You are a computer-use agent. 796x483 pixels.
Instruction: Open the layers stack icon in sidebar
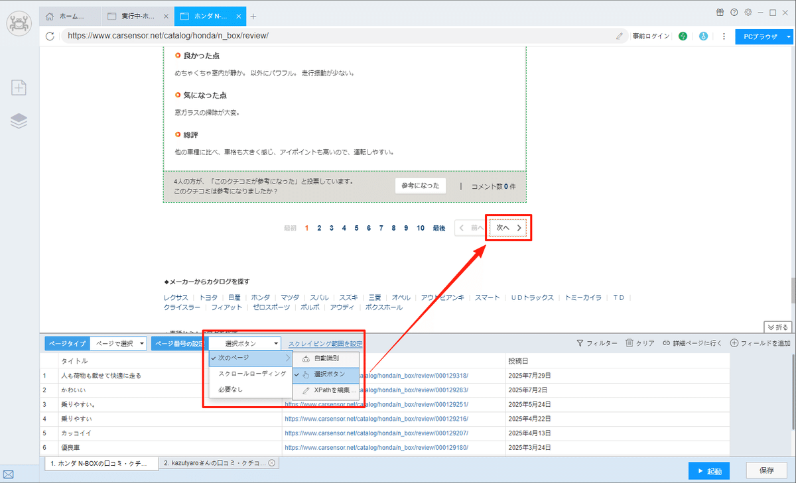point(19,121)
